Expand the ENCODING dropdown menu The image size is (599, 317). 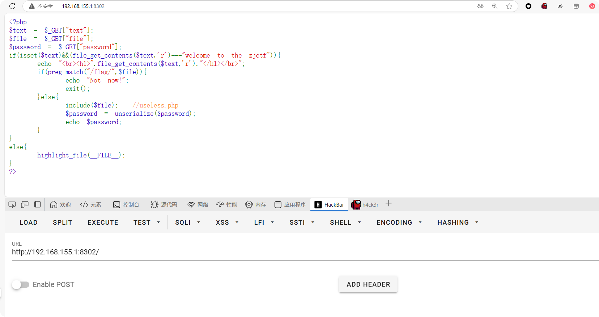coord(399,223)
